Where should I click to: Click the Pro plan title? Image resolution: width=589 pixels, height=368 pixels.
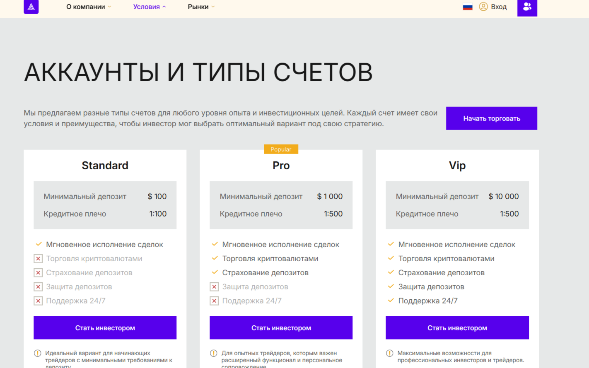281,166
